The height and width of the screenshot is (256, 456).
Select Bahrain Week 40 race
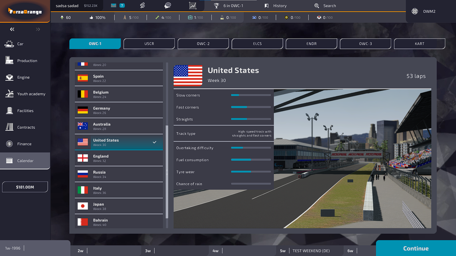(119, 221)
